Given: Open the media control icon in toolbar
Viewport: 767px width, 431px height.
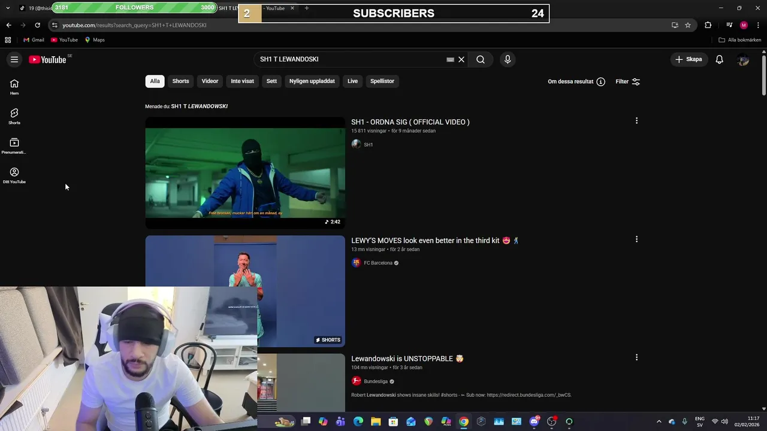Looking at the screenshot, I should (729, 25).
